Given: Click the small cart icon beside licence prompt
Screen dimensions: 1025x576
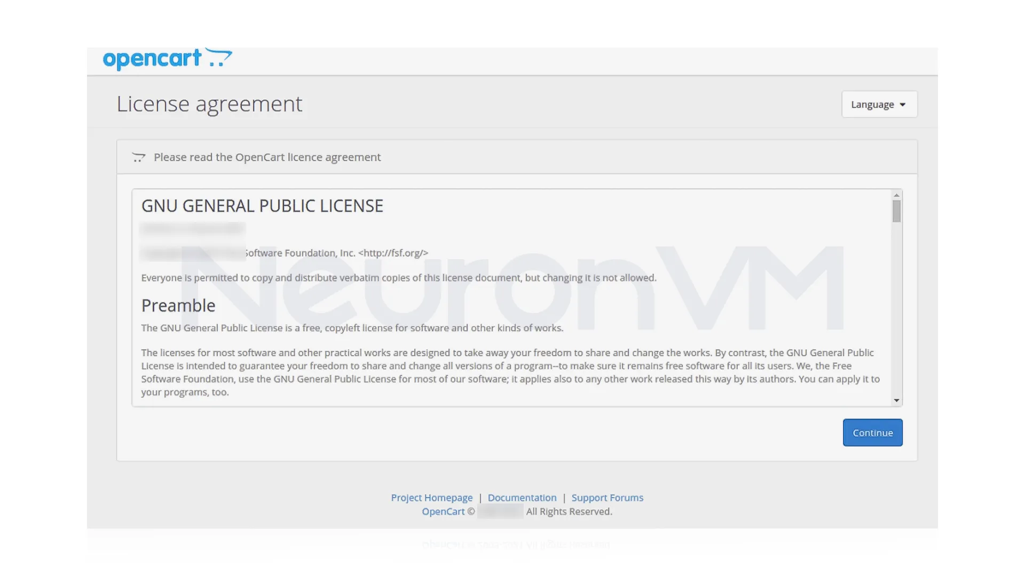Looking at the screenshot, I should coord(139,157).
